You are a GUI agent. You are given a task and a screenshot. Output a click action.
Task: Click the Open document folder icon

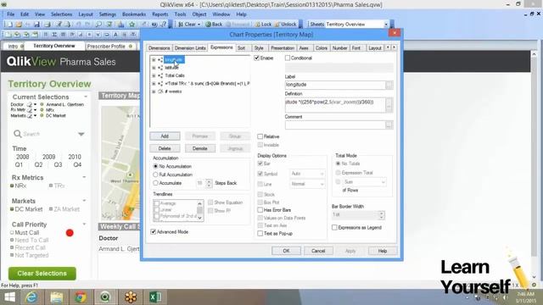(19, 25)
